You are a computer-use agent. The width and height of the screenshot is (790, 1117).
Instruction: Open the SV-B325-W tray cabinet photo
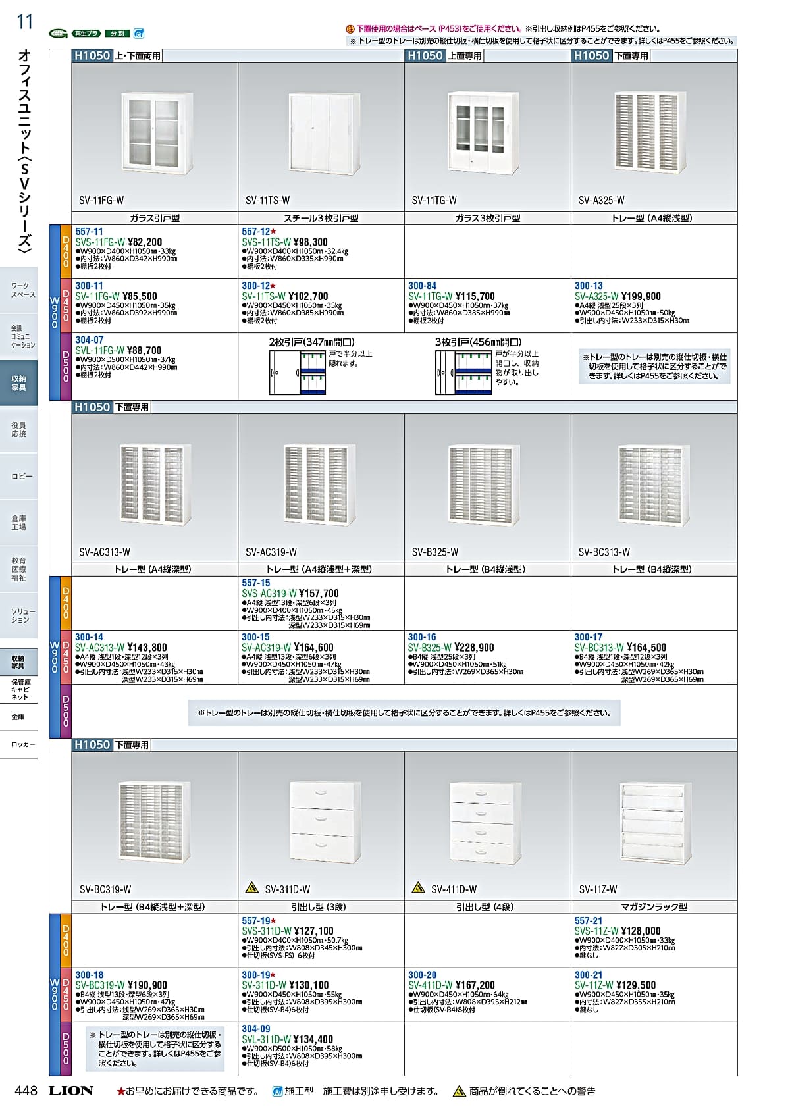tap(484, 484)
